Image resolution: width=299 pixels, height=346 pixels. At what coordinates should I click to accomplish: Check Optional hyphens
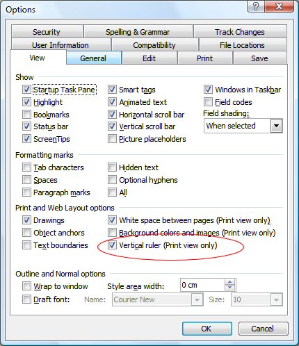coord(112,180)
